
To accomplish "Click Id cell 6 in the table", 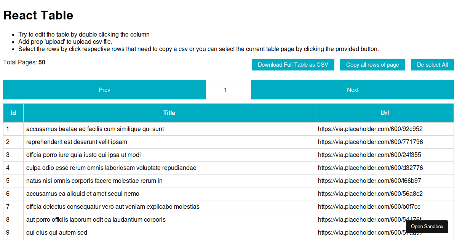I will (x=13, y=194).
